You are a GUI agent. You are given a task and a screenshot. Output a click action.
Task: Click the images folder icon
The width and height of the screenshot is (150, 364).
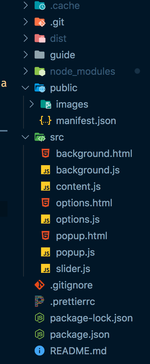click(46, 105)
